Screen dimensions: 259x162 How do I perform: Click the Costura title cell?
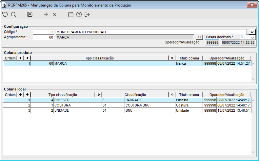tap(189, 105)
